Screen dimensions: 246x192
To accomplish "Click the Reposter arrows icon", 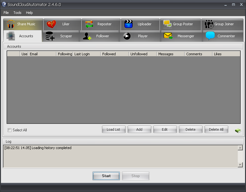I will pyautogui.click(x=89, y=24).
